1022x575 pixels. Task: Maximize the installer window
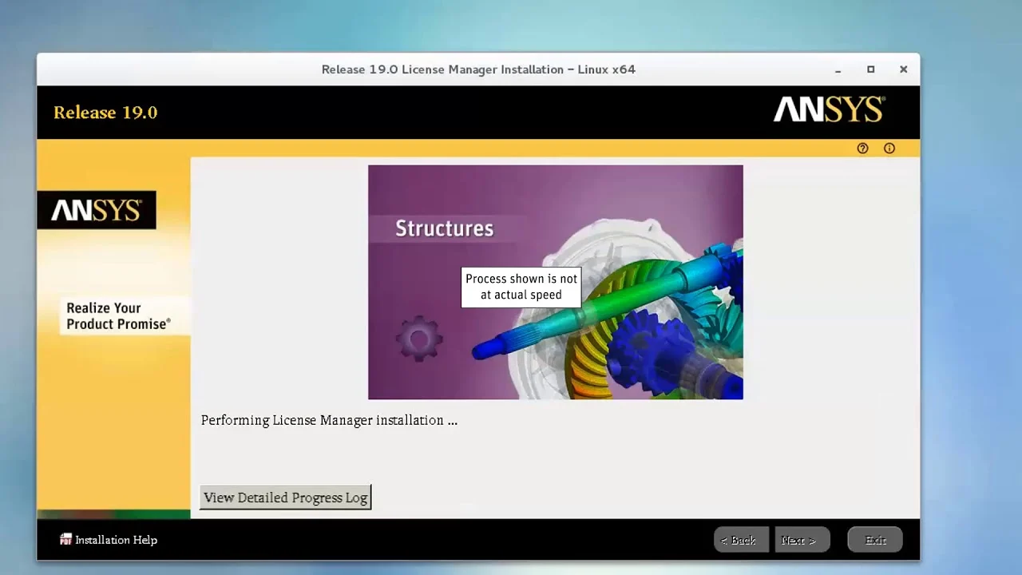[x=870, y=69]
